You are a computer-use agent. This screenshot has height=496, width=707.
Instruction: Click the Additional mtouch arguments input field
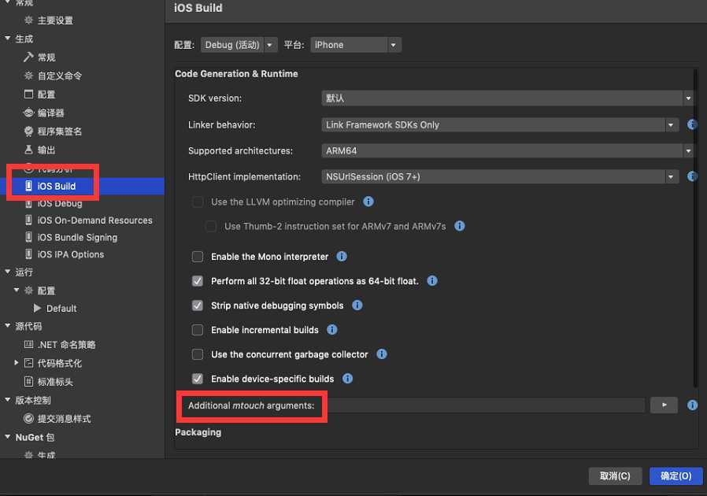[x=486, y=405]
